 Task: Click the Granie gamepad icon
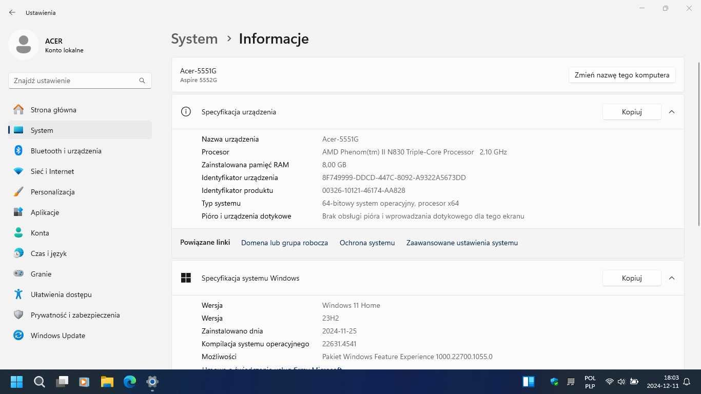tap(18, 273)
